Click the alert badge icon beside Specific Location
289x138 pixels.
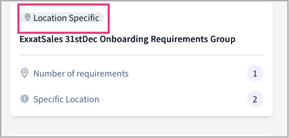24,99
